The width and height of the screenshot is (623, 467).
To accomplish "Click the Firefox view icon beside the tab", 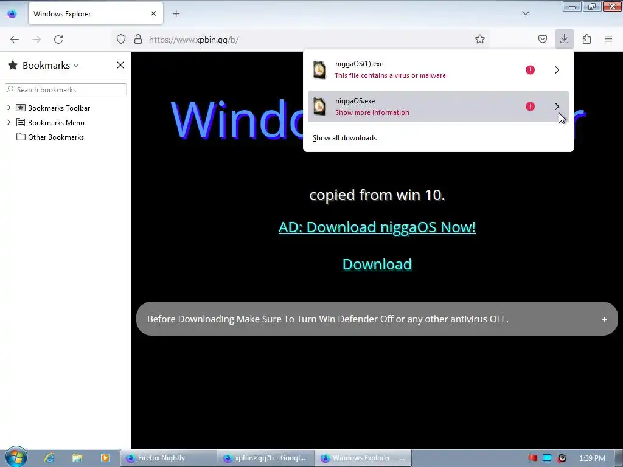I will (x=12, y=13).
